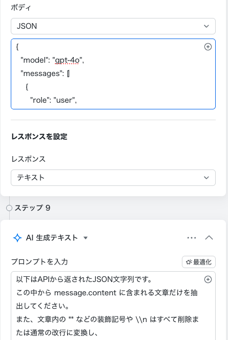
Task: Click the レスポンスを設定 heading
Action: (x=39, y=137)
